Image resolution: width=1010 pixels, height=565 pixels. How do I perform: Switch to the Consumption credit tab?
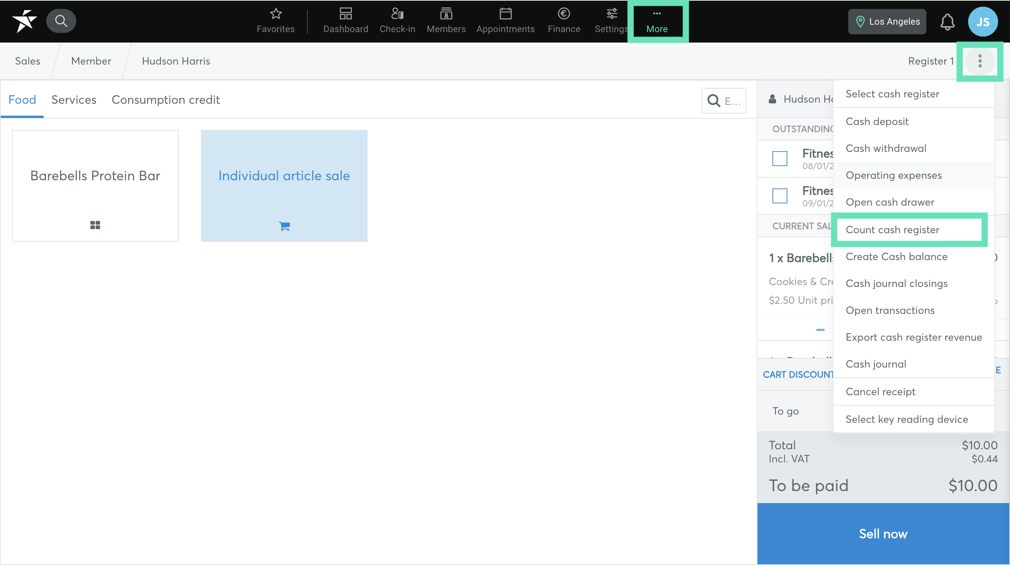click(x=165, y=100)
